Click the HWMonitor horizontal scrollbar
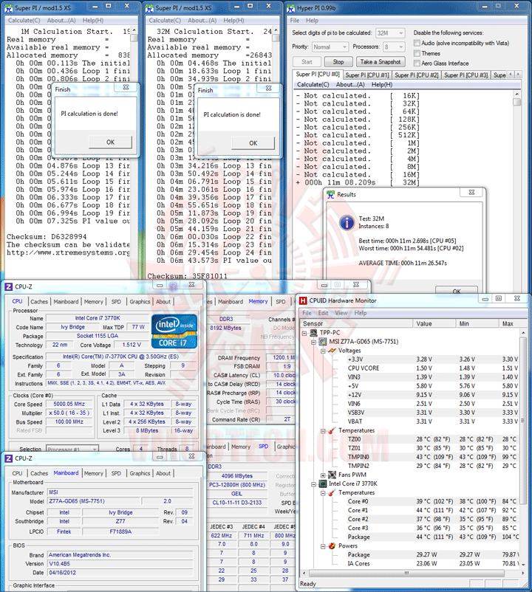The width and height of the screenshot is (532, 592). tap(406, 573)
